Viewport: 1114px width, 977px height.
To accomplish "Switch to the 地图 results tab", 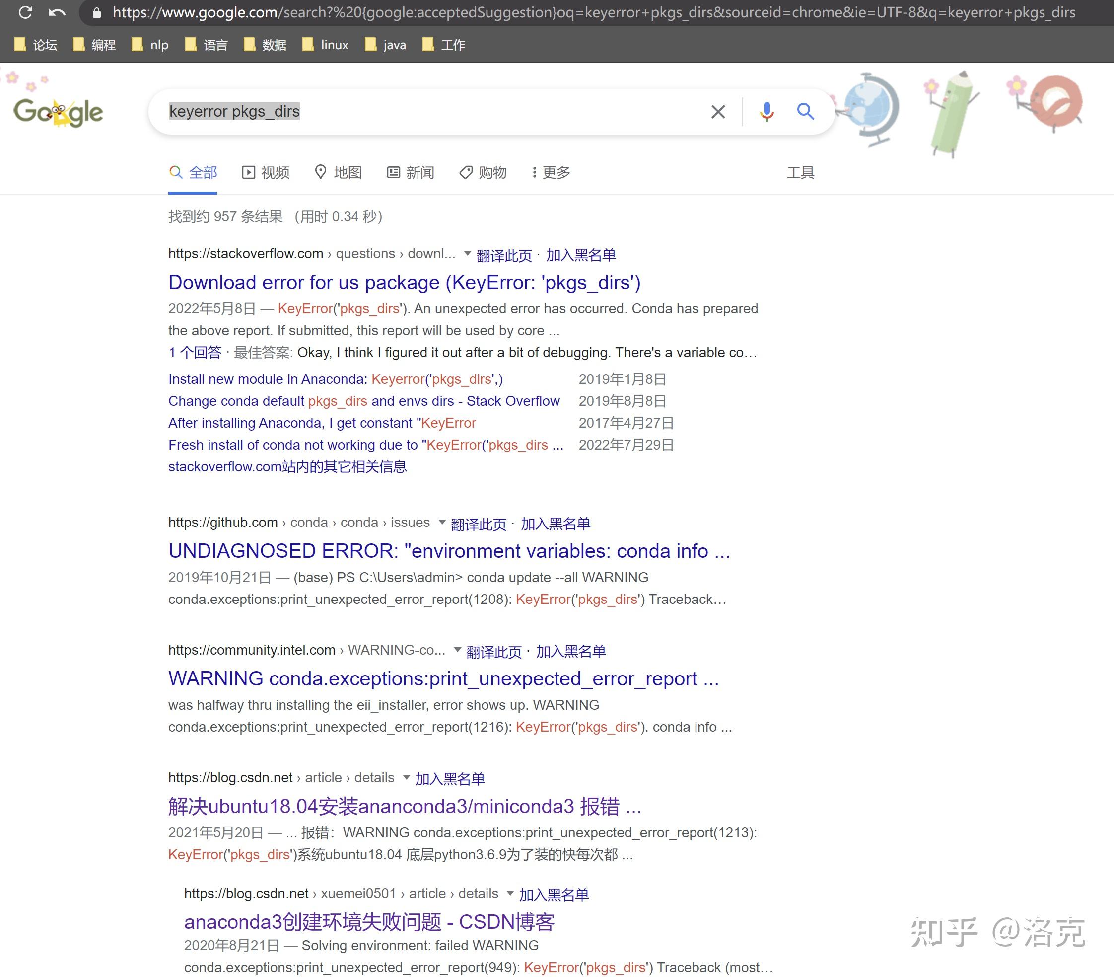I will tap(339, 173).
